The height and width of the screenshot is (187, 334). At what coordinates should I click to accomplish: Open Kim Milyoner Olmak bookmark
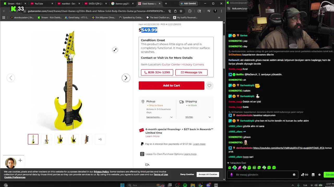[104, 18]
